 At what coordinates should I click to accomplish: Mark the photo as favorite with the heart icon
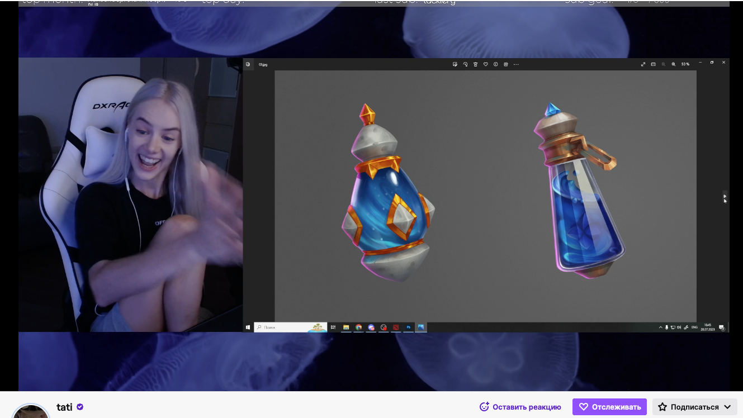(485, 64)
